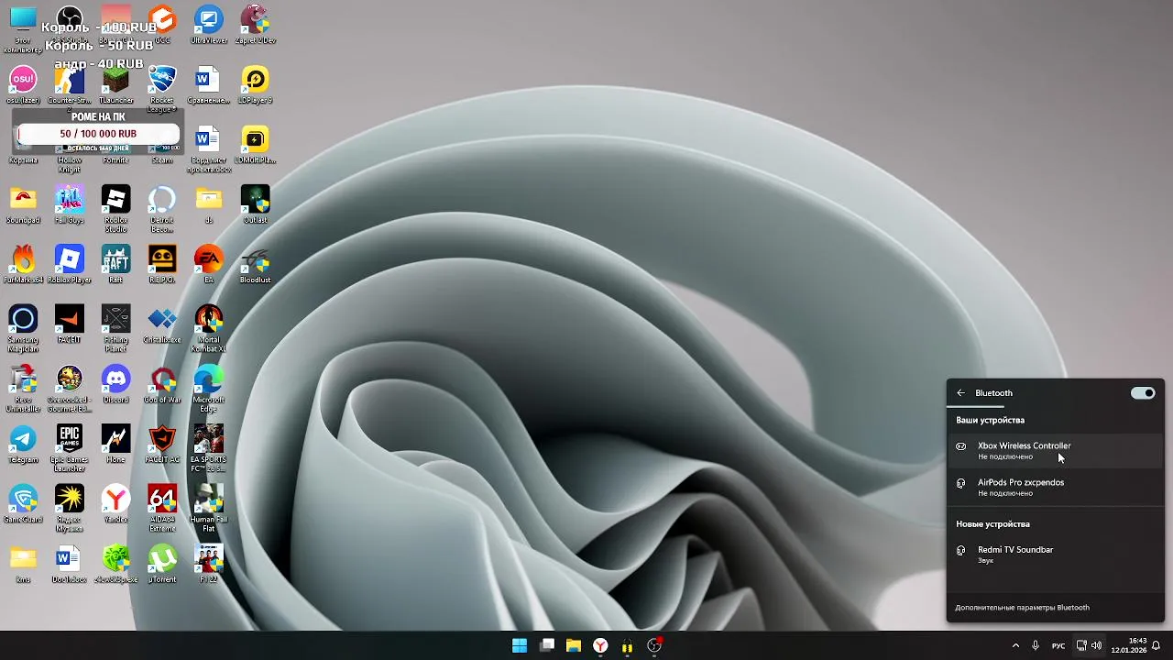Connect the Xbox Wireless Controller device

coord(1056,450)
